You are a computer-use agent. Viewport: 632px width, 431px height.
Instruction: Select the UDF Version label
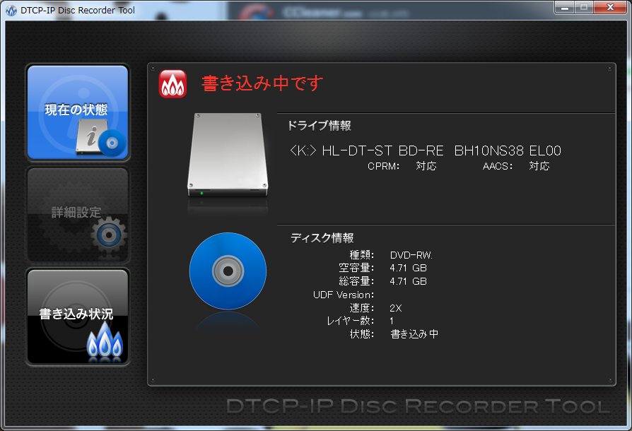pos(344,295)
